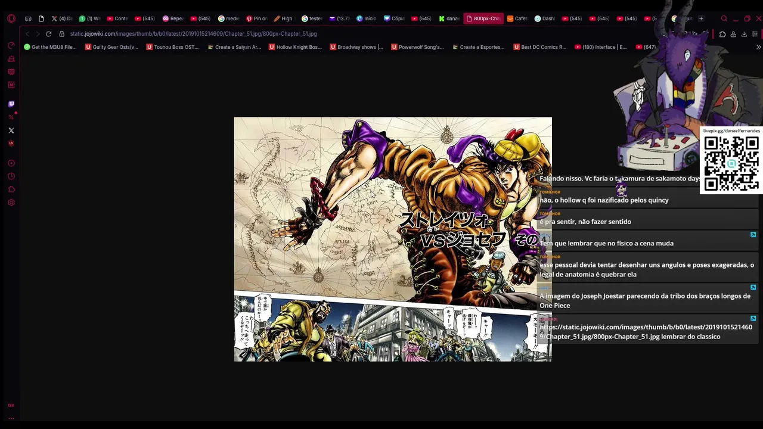Switch to the 'Cafet' tab

pos(517,18)
